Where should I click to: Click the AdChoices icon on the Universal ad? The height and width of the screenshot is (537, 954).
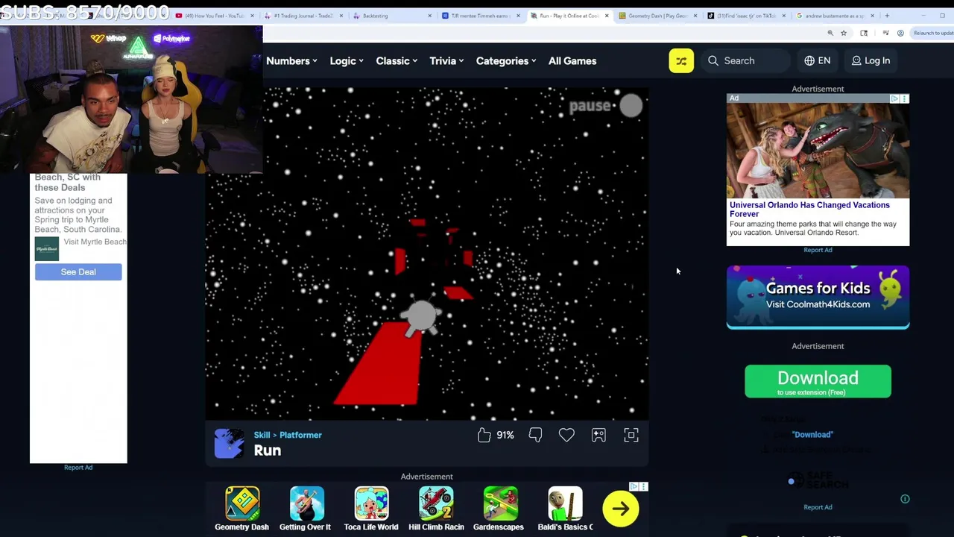pyautogui.click(x=894, y=98)
